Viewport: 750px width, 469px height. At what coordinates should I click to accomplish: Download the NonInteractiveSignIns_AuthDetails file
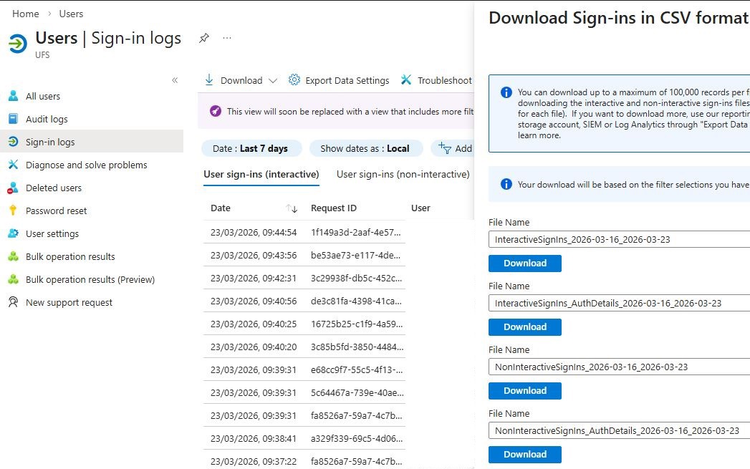point(524,455)
